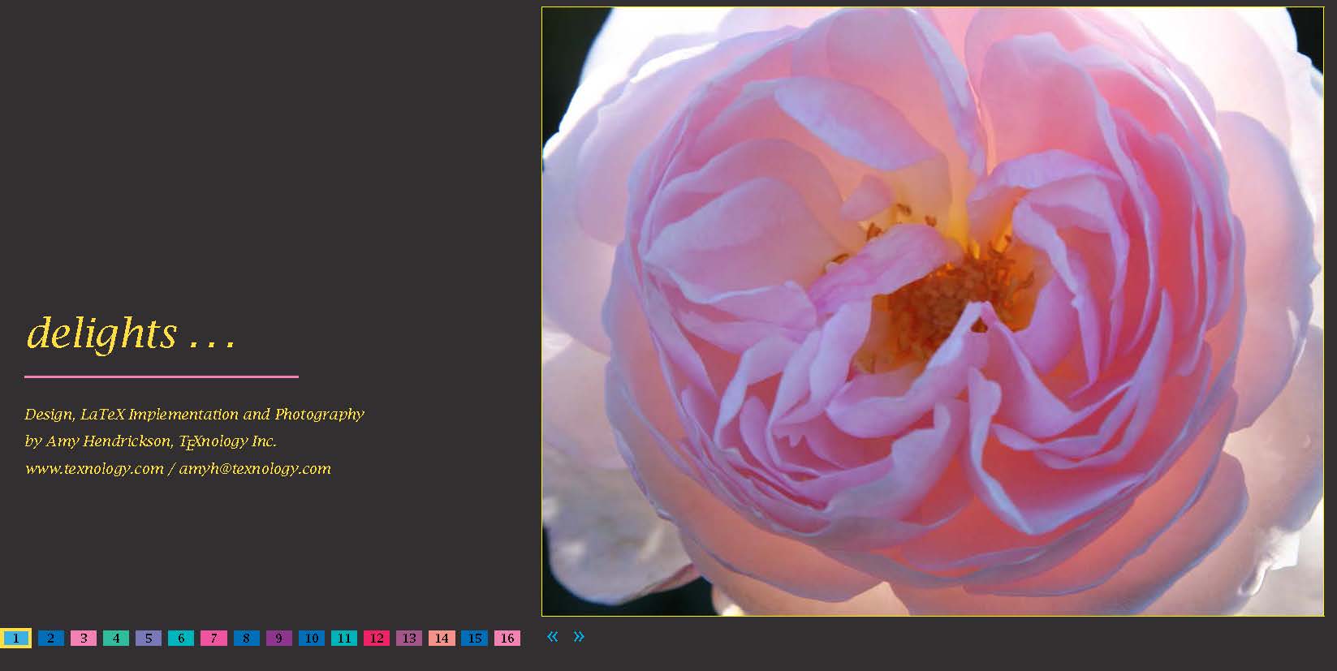Click 'Design, LaTeX Implementation and Photography' line
Screen dimensions: 1337x671
[194, 415]
